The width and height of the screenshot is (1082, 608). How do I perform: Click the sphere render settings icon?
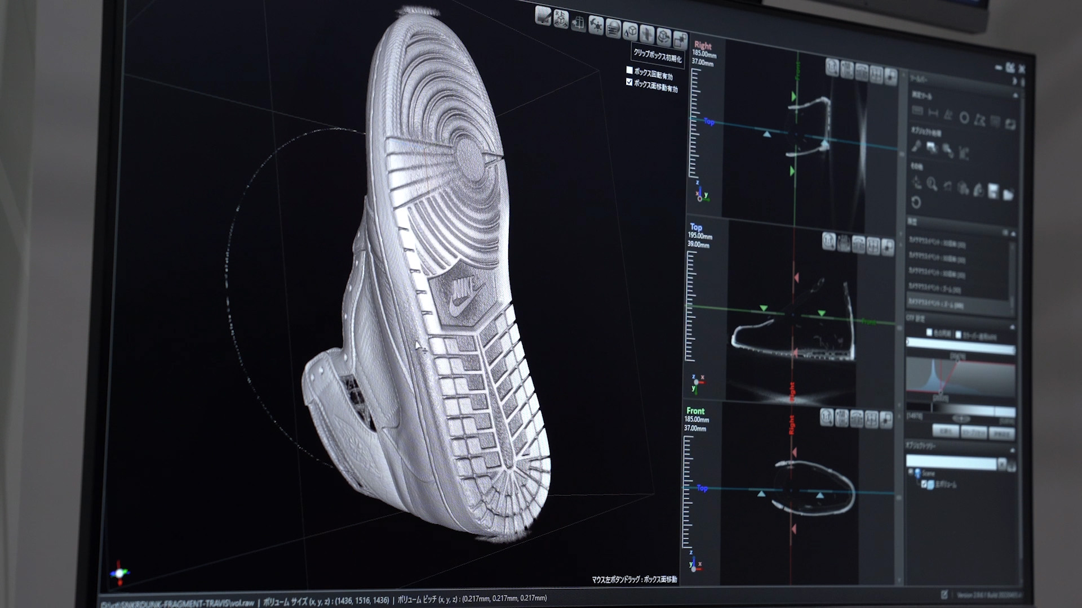pyautogui.click(x=613, y=28)
